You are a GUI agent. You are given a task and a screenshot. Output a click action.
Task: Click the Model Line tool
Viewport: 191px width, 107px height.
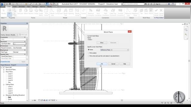[x=52, y=12]
